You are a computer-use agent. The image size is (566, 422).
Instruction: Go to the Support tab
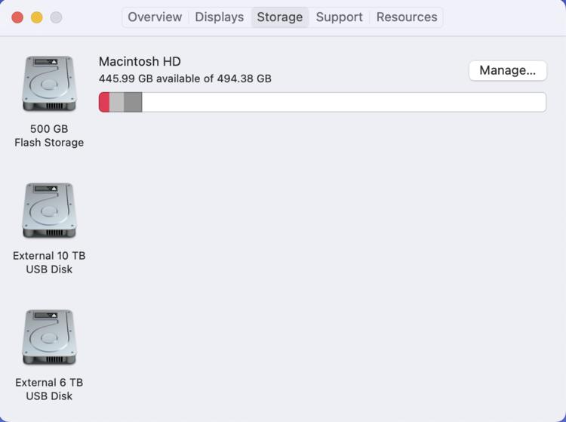coord(339,17)
